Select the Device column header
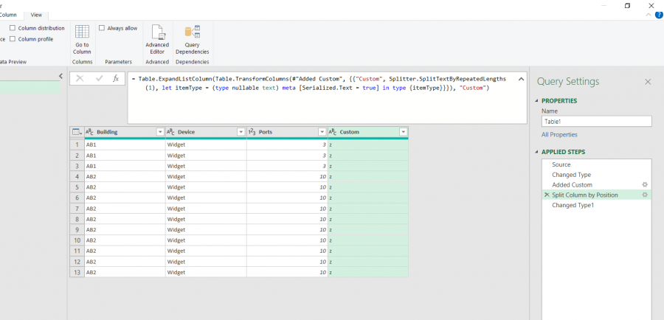 (206, 132)
